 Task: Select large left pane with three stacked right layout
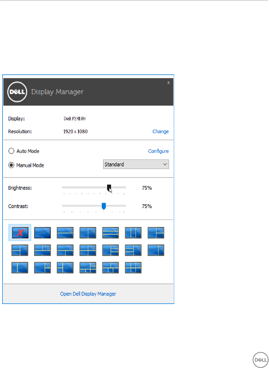pos(110,250)
